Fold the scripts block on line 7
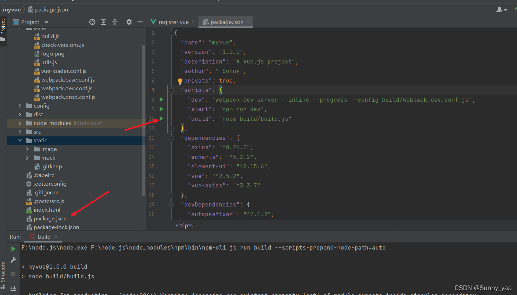Screen dimensions: 517x295 point(171,90)
